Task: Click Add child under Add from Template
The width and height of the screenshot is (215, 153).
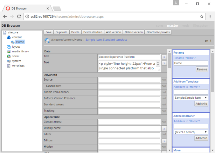Action: coord(201,104)
